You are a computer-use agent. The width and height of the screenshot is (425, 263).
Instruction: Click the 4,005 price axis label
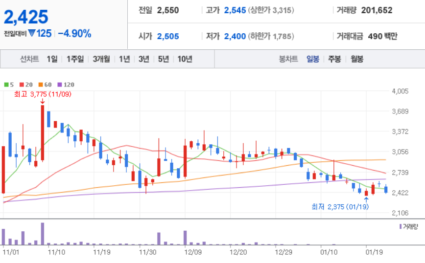400,91
